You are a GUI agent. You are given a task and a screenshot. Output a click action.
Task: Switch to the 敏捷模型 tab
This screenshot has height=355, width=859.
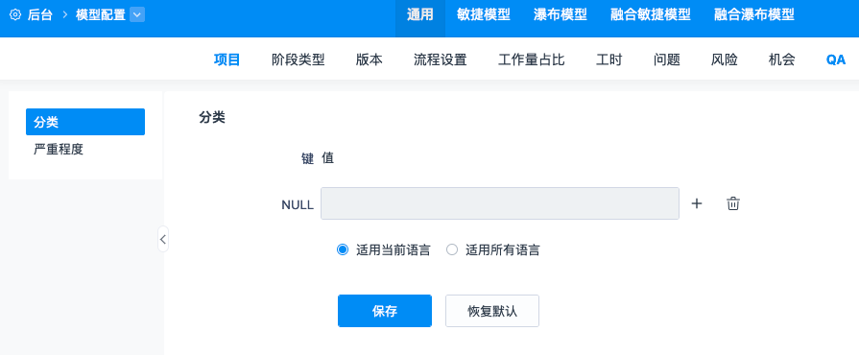pyautogui.click(x=483, y=14)
